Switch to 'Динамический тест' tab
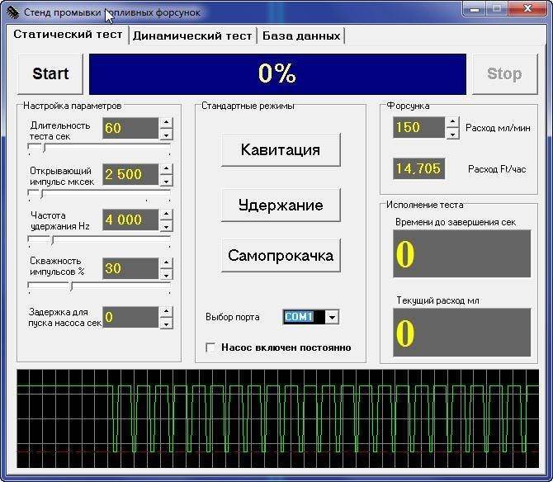The image size is (553, 482). (x=192, y=35)
